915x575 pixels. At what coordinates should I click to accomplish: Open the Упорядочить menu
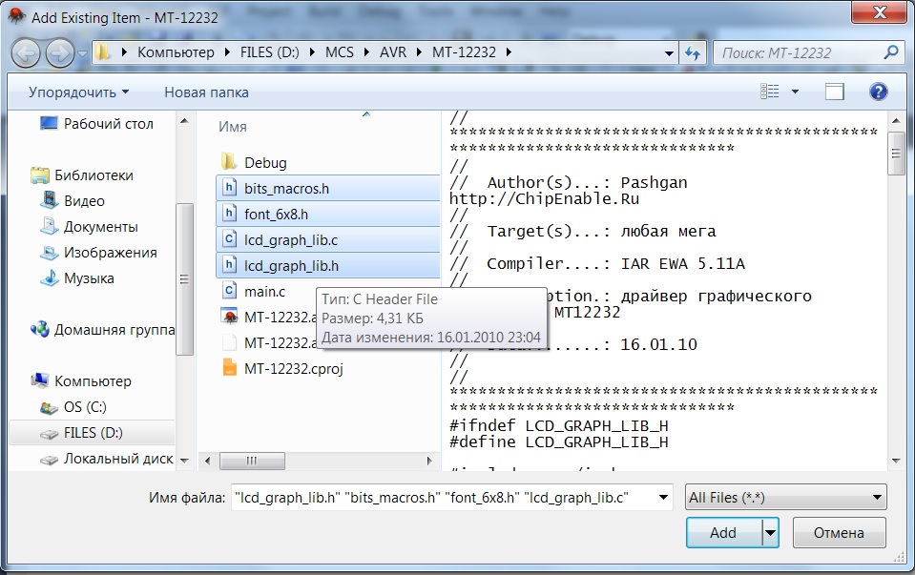pyautogui.click(x=78, y=92)
